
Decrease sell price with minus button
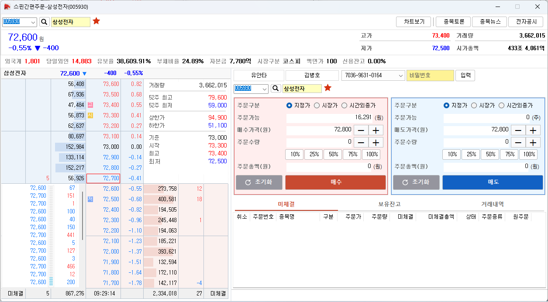coord(518,130)
